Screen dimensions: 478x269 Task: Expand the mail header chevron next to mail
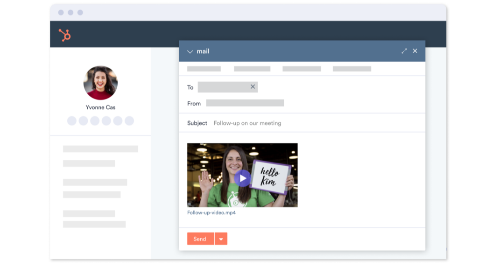[x=190, y=51]
